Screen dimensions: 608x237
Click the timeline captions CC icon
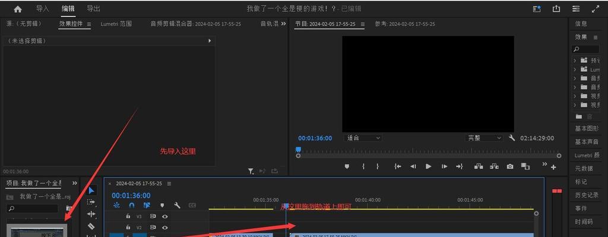pos(192,205)
